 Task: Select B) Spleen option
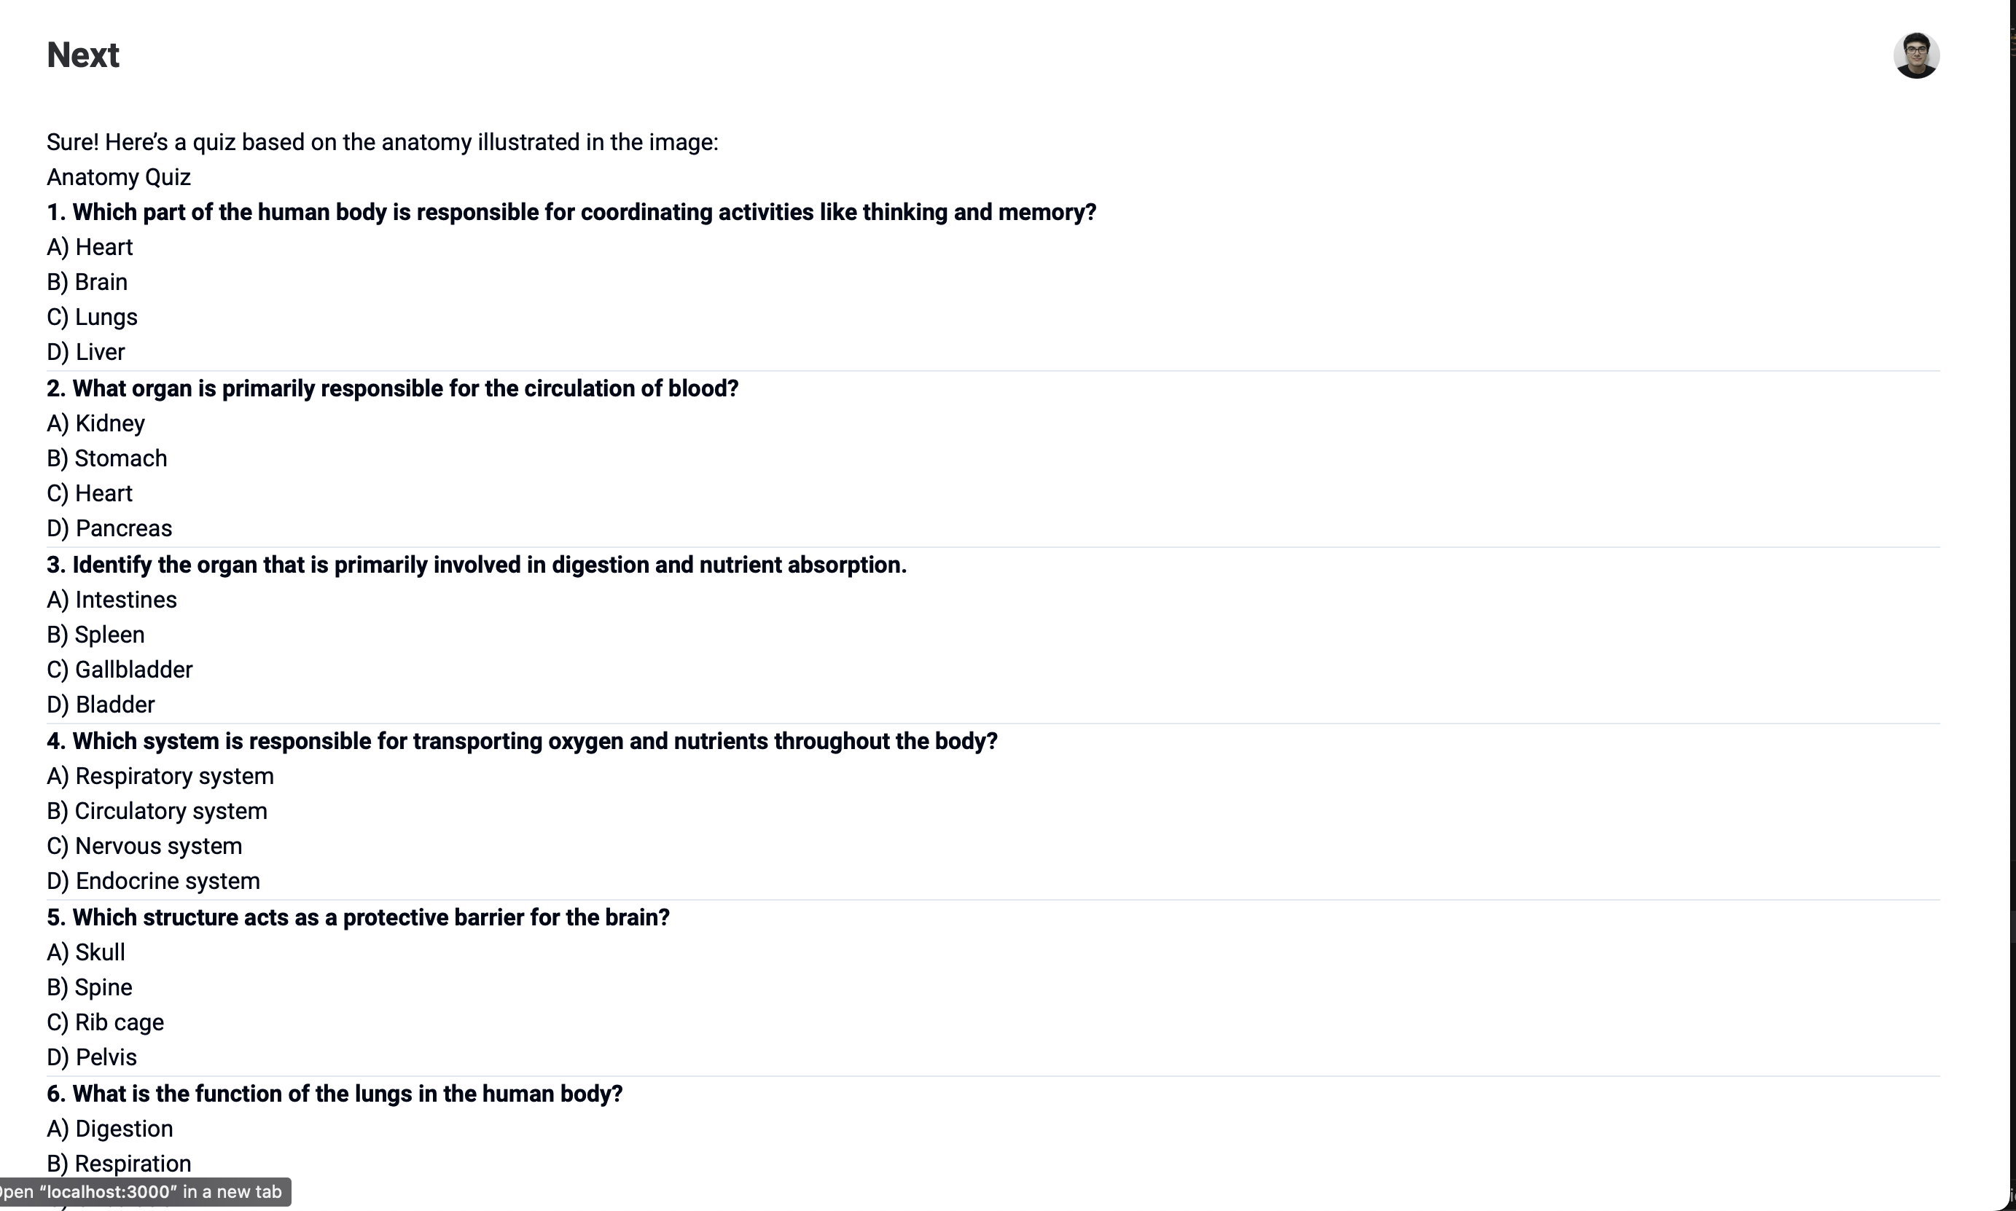(95, 635)
